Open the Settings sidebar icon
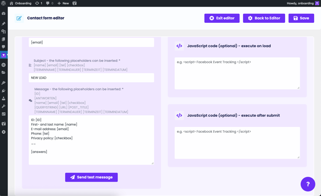 click(3, 114)
